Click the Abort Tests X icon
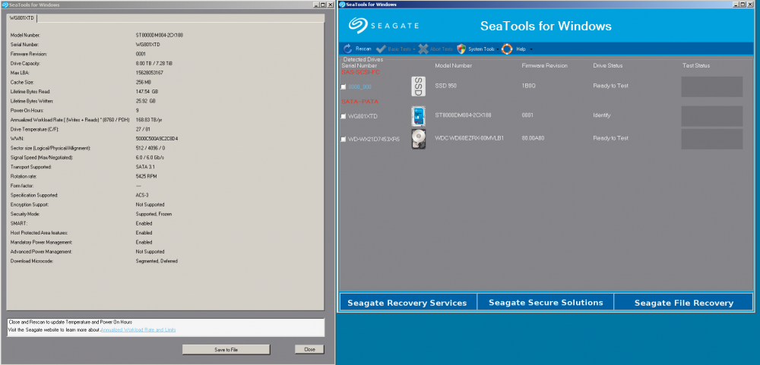The image size is (760, 365). click(423, 49)
